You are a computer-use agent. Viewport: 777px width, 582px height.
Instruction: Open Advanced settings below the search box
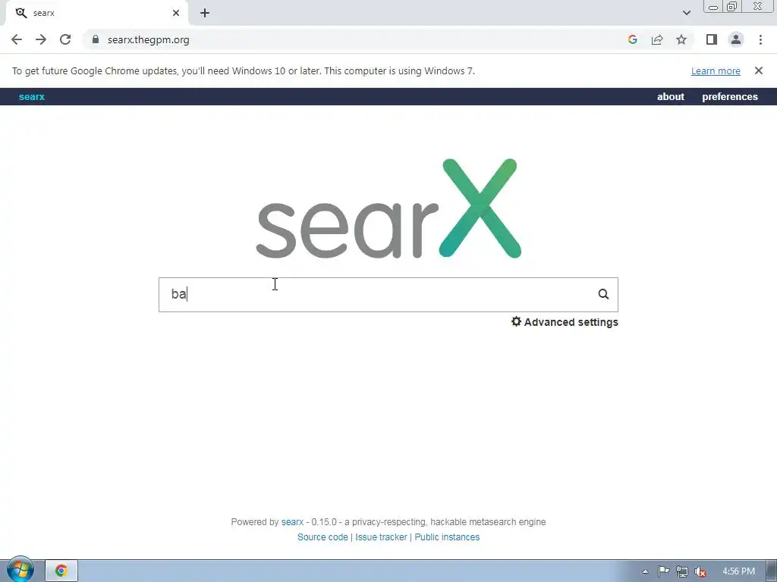(x=565, y=322)
